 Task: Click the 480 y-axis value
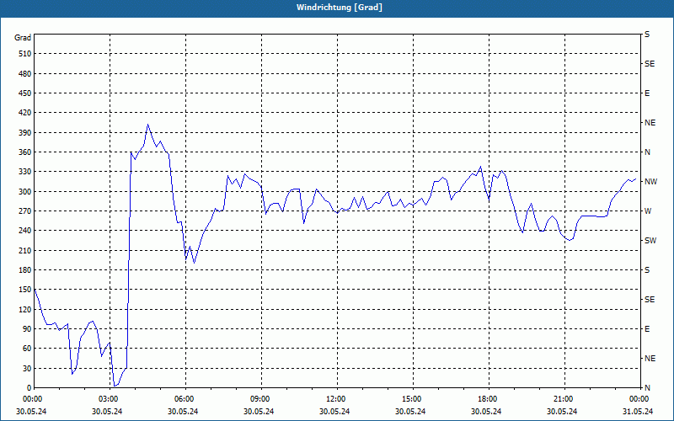click(25, 73)
